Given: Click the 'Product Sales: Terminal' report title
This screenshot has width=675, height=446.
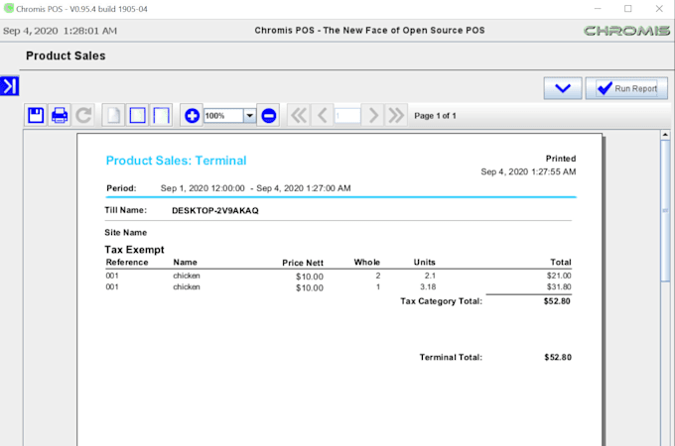Looking at the screenshot, I should (176, 161).
